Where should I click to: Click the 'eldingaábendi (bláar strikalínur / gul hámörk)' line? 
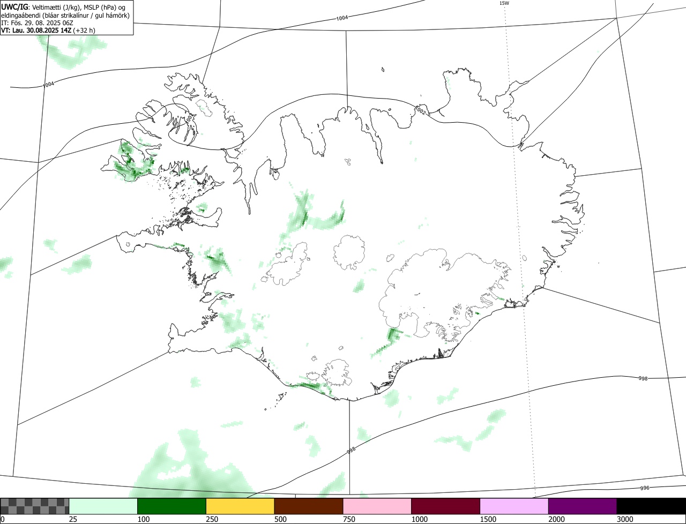click(65, 15)
